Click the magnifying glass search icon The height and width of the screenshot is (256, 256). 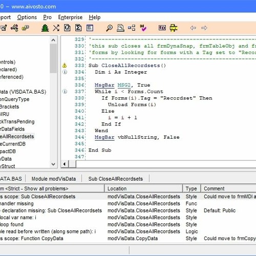[x=109, y=28]
